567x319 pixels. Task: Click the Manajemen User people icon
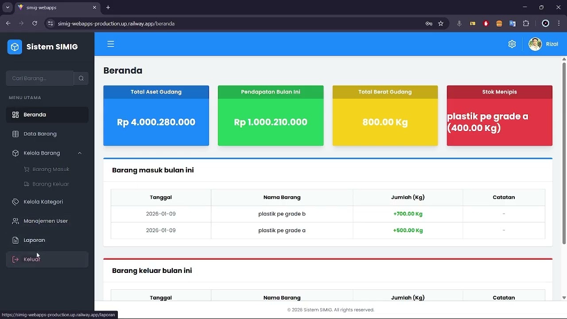(16, 221)
